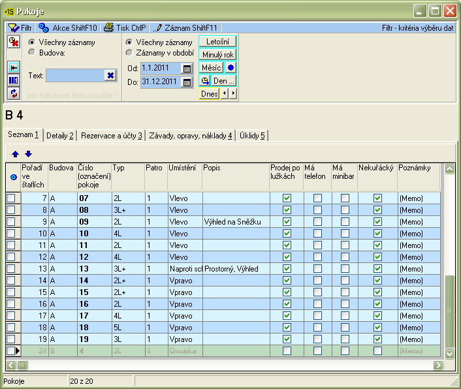461x389 pixels.
Task: Click the Dnes button
Action: click(x=210, y=94)
